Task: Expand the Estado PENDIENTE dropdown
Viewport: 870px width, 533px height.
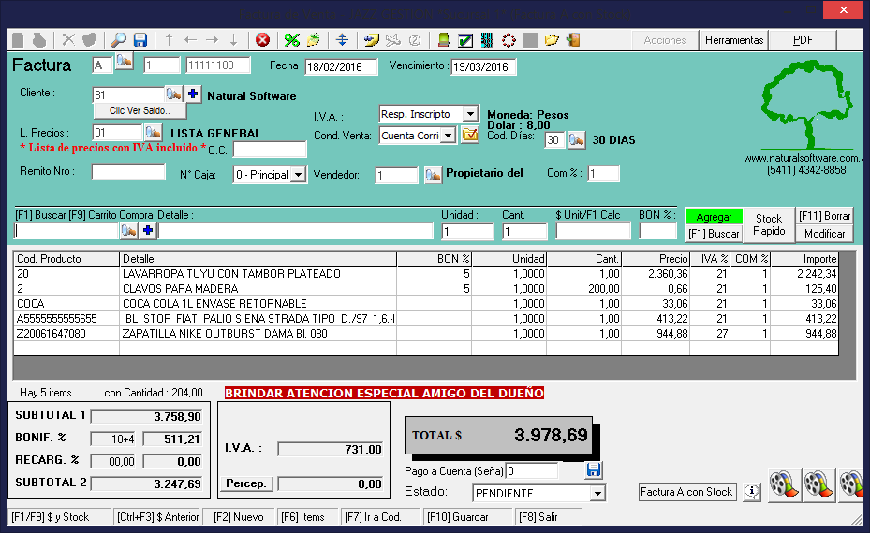Action: tap(597, 494)
